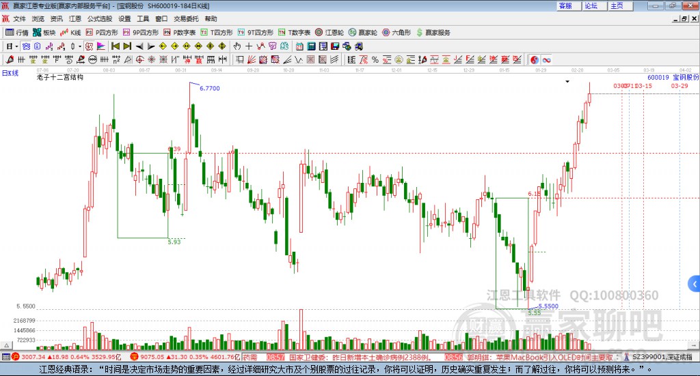Open 赢家服务 dollar-sign service

433,33
